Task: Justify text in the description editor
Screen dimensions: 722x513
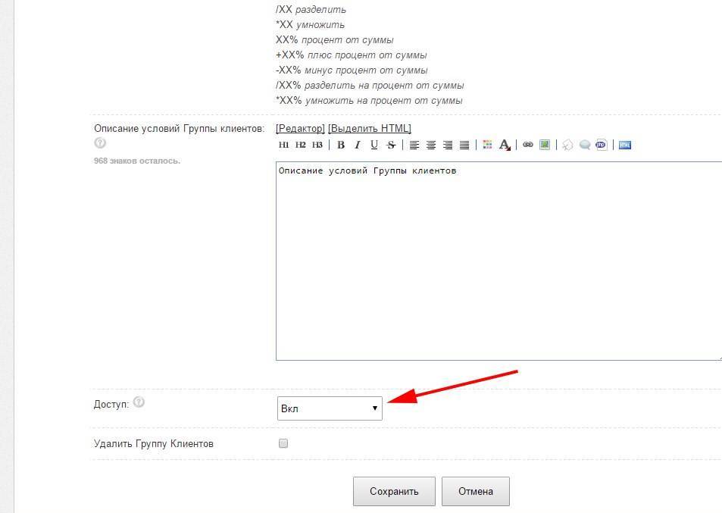Action: pyautogui.click(x=464, y=145)
